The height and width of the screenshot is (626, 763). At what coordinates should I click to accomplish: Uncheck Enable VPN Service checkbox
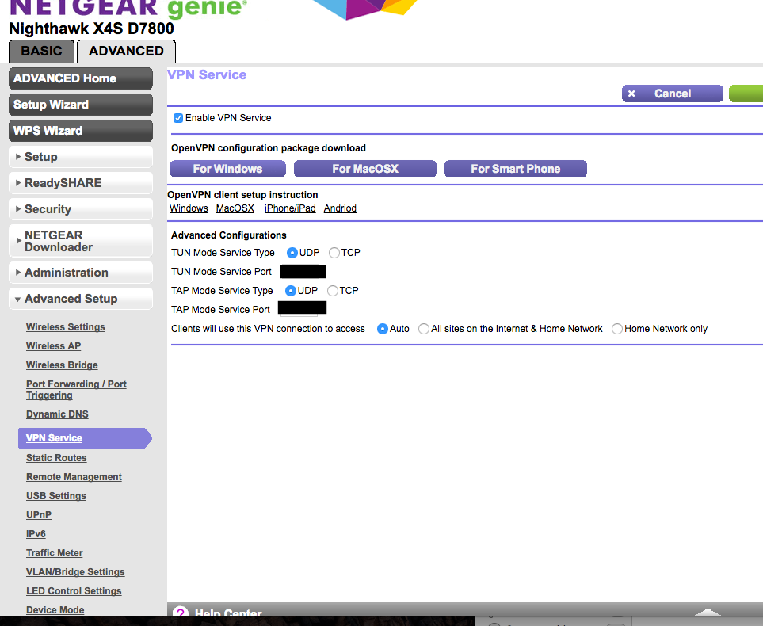pos(178,118)
